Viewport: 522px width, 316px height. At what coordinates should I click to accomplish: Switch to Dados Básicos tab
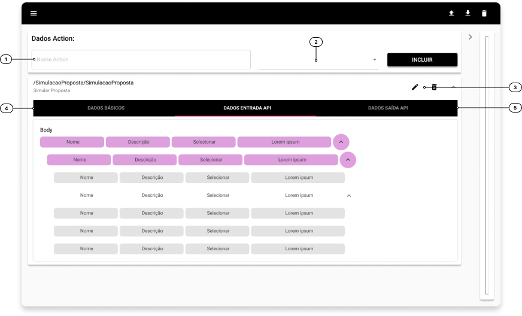pos(105,108)
